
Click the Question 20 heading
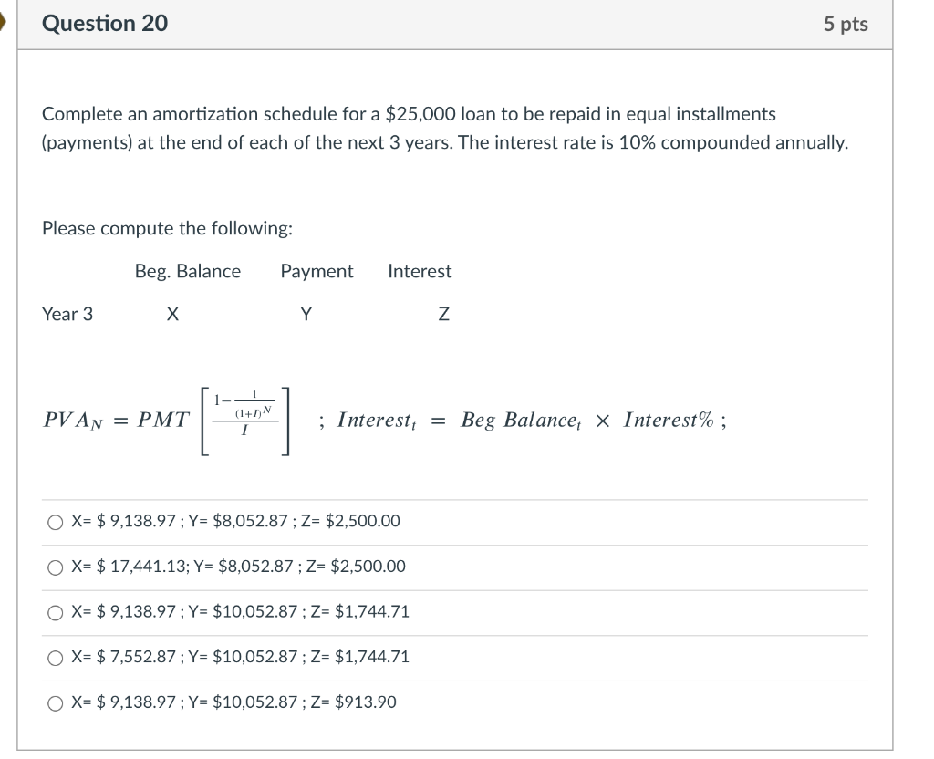105,23
